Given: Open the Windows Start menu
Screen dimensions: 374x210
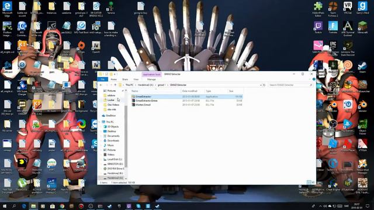Looking at the screenshot, I should point(4,206).
